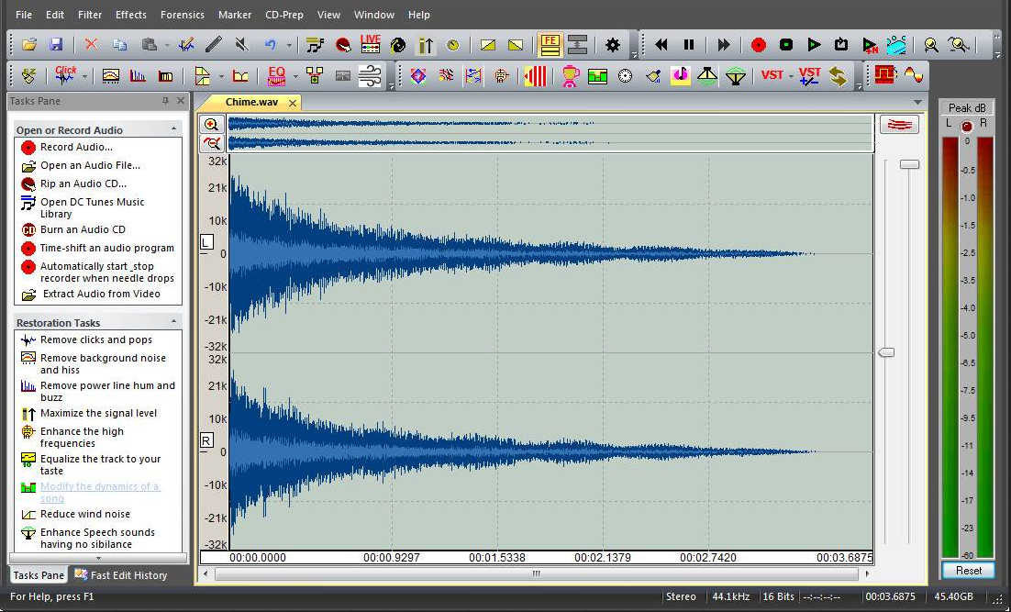Toggle the L left channel selector
This screenshot has width=1011, height=612.
206,242
